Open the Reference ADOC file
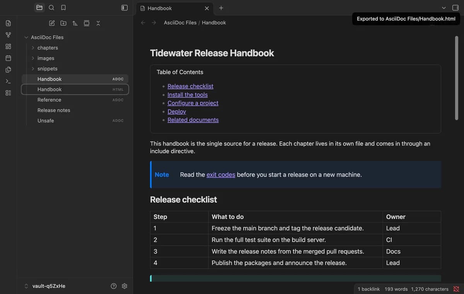The image size is (464, 294). coord(75,100)
